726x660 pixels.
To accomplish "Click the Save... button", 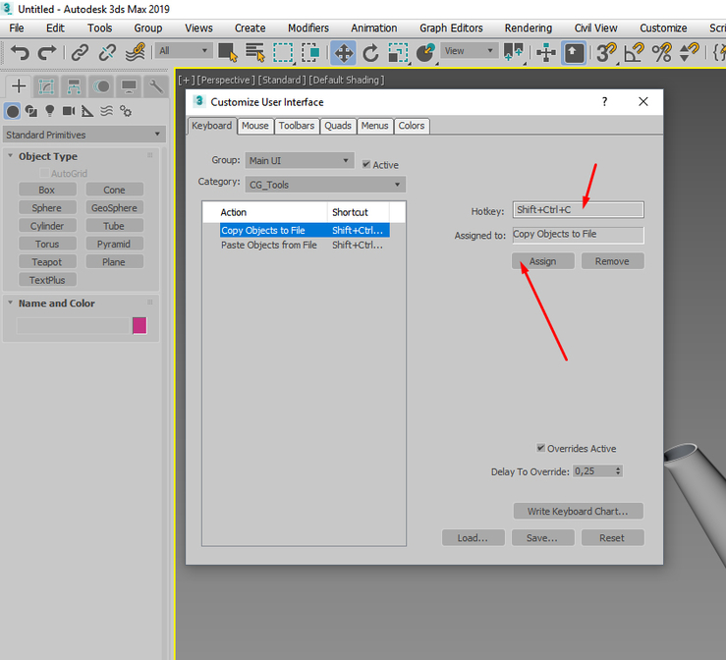I will 542,538.
